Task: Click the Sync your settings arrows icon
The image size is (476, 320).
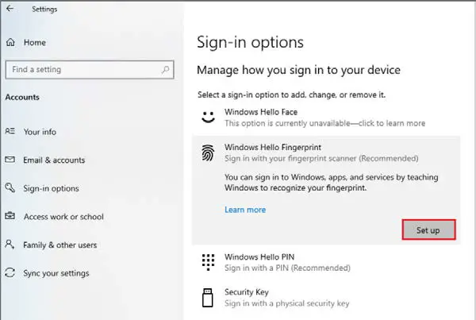Action: pyautogui.click(x=10, y=272)
